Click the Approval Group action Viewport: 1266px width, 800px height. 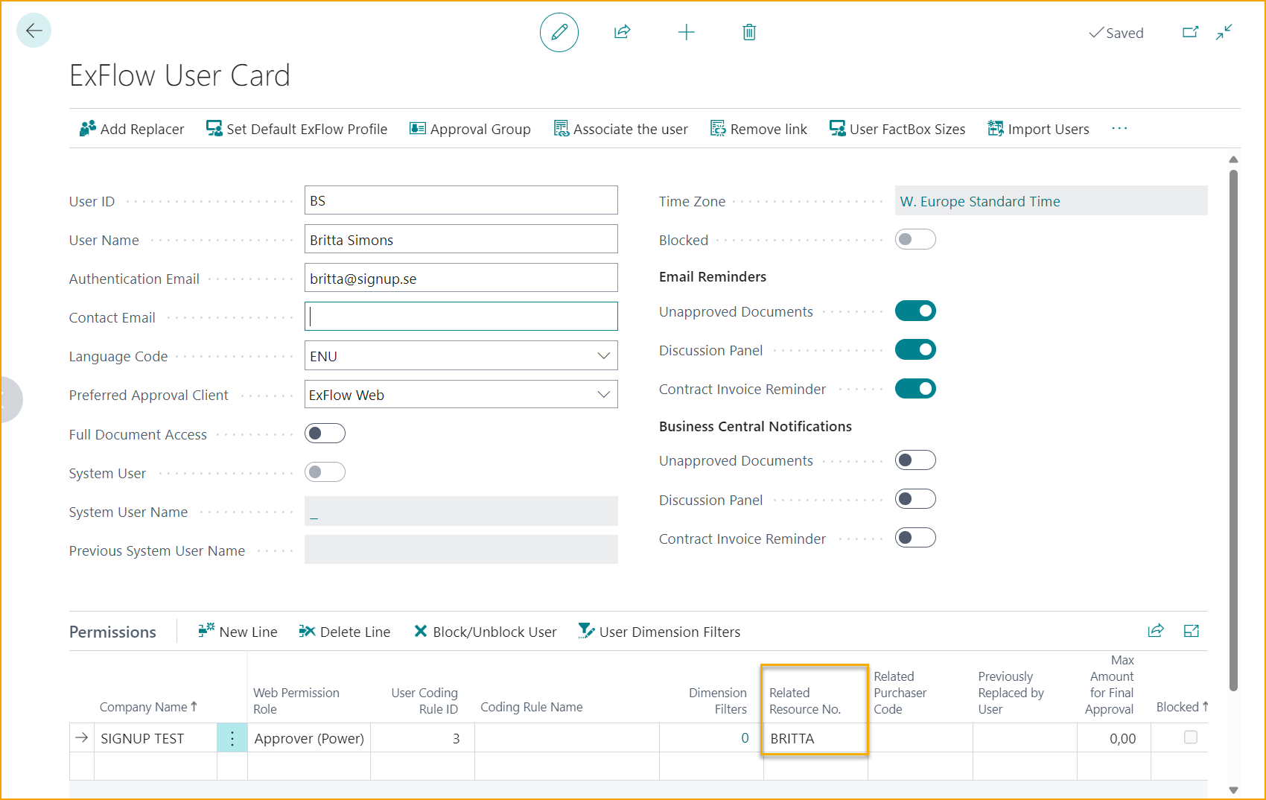tap(470, 129)
